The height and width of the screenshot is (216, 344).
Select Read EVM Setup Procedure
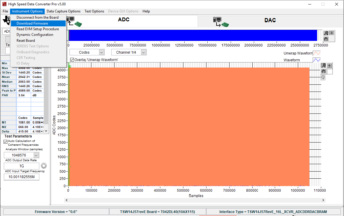(x=38, y=29)
